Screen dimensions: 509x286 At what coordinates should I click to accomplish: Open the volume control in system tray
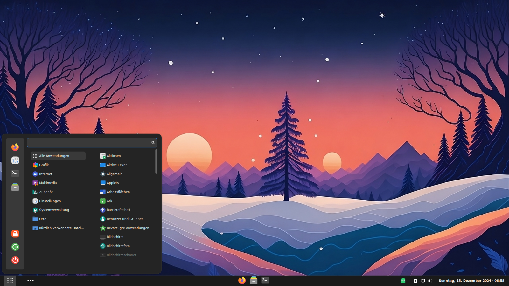pos(430,281)
